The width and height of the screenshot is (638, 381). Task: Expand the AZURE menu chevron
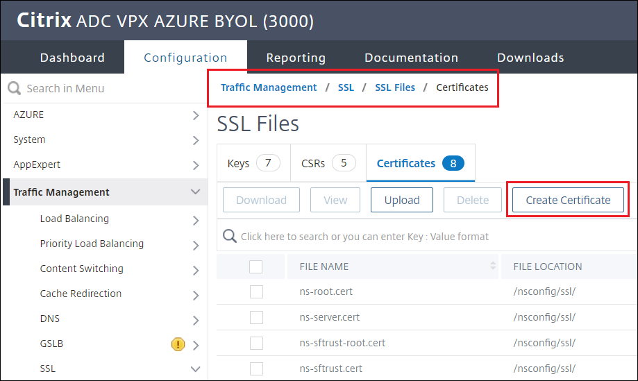coord(196,115)
